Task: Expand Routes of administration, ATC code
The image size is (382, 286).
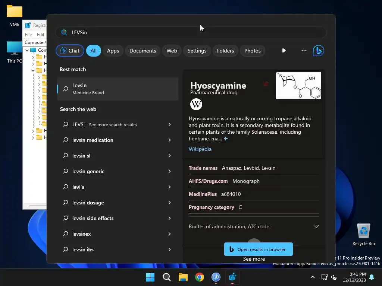Action: 254,226
